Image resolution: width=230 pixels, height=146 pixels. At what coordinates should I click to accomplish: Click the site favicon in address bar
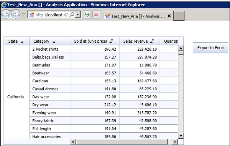pyautogui.click(x=31, y=14)
